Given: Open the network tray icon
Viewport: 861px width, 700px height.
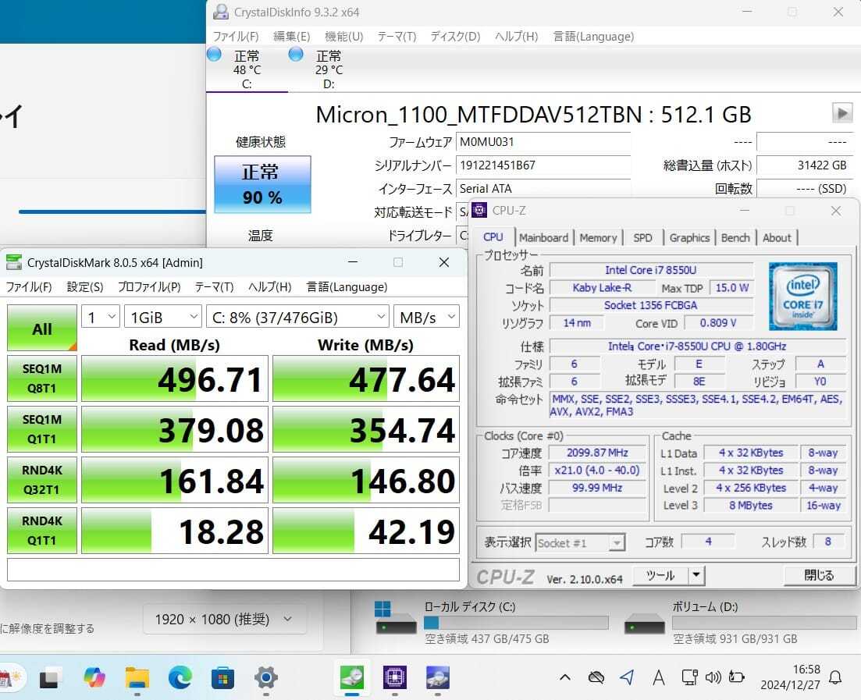Looking at the screenshot, I should pyautogui.click(x=690, y=677).
